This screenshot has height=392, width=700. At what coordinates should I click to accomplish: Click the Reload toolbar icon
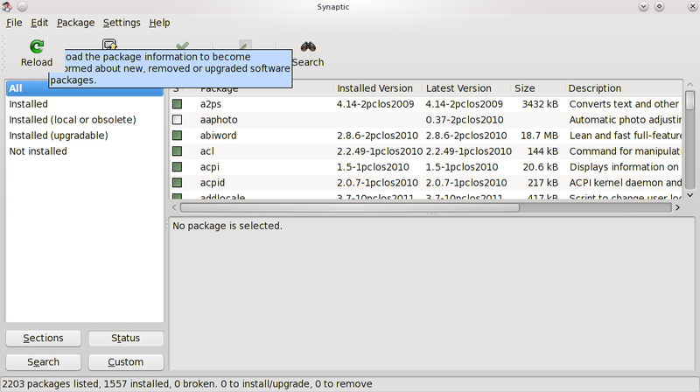(x=37, y=46)
